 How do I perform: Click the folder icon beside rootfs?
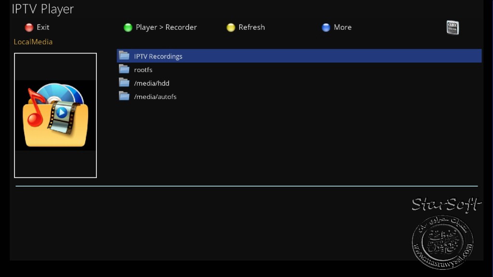coord(124,69)
